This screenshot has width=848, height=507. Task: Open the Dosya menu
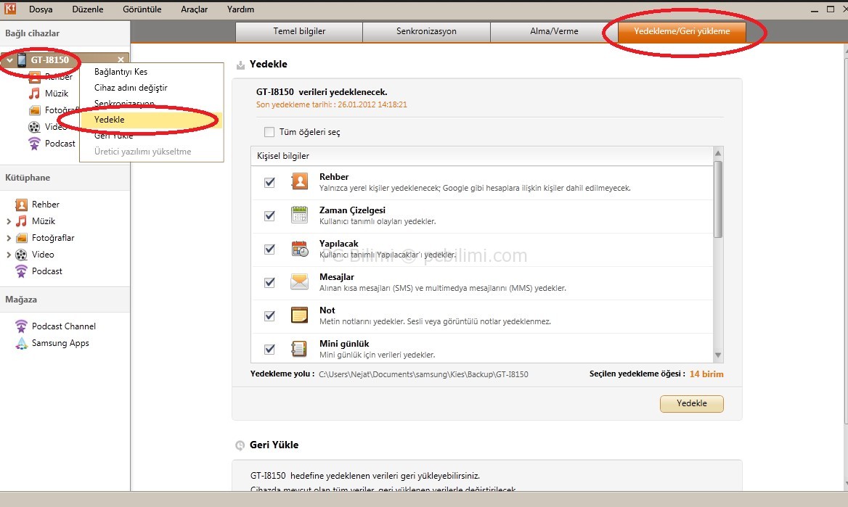[x=41, y=9]
